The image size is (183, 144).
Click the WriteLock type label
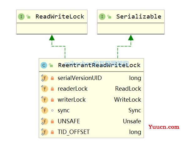click(128, 100)
